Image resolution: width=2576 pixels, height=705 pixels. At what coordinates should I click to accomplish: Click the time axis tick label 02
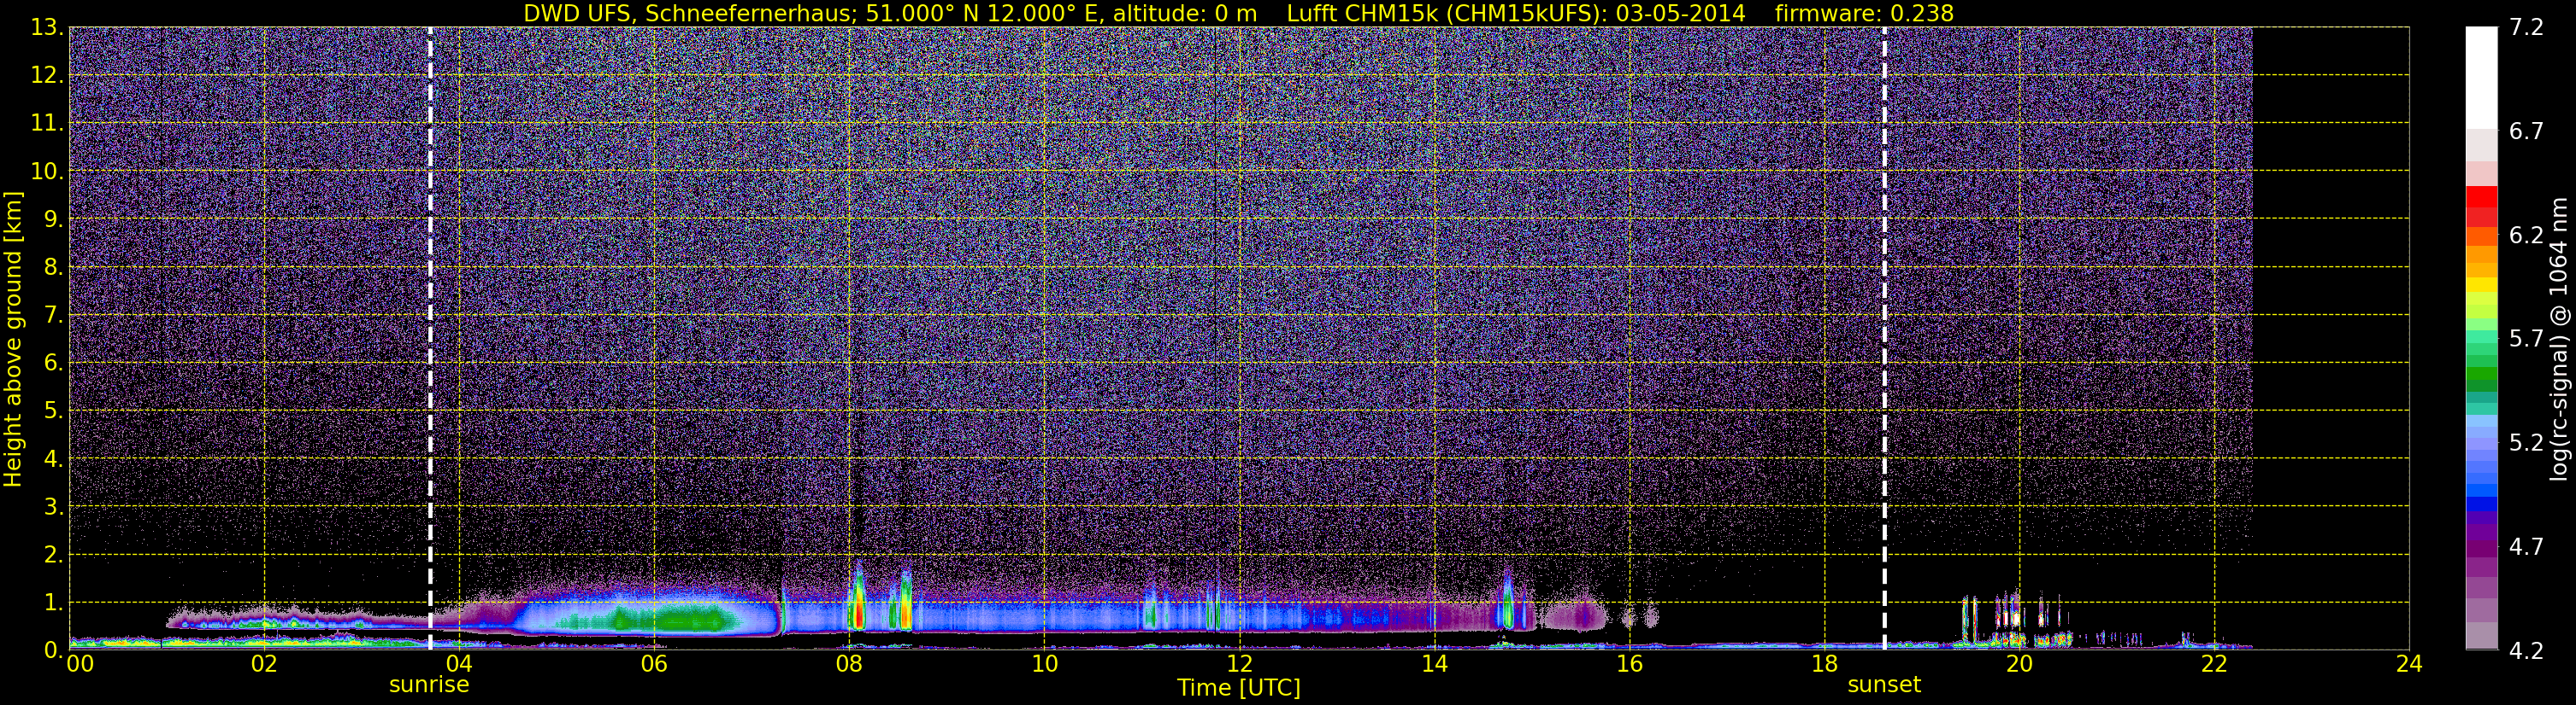(x=263, y=664)
